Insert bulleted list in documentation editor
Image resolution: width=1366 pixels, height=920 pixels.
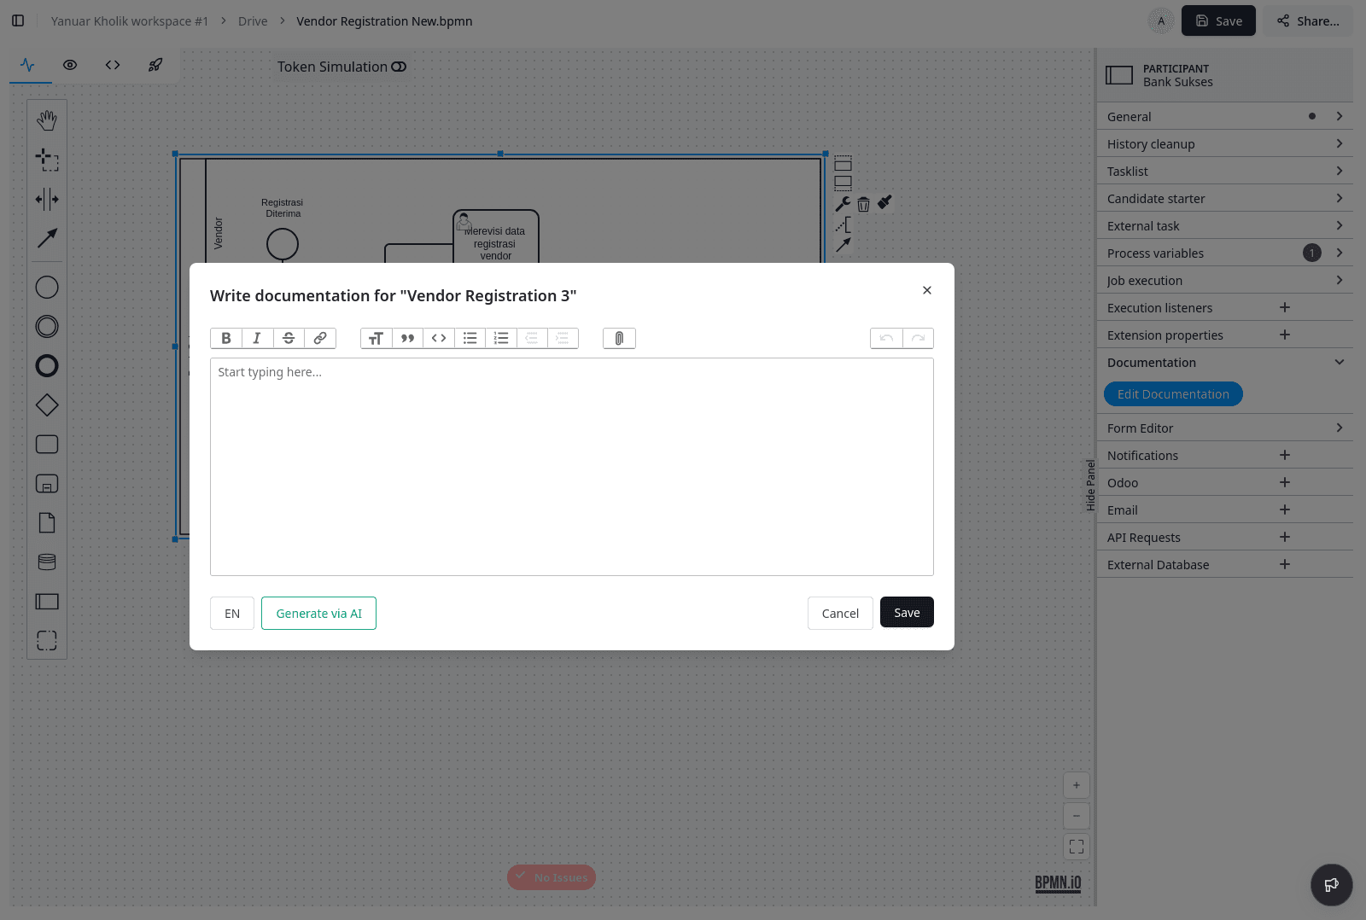(470, 339)
